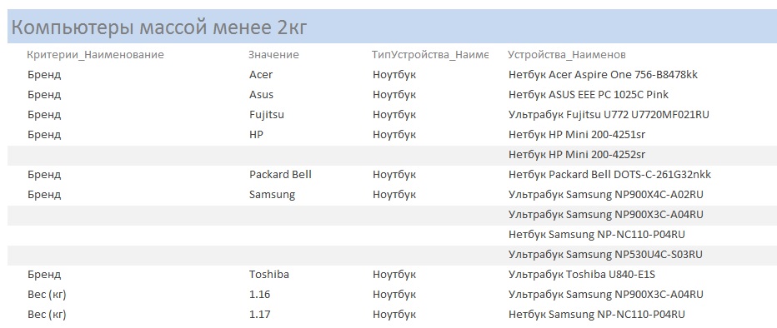
Task: Click Нетбук Acer Aspire One 756-B8478kk entry
Action: coord(603,75)
